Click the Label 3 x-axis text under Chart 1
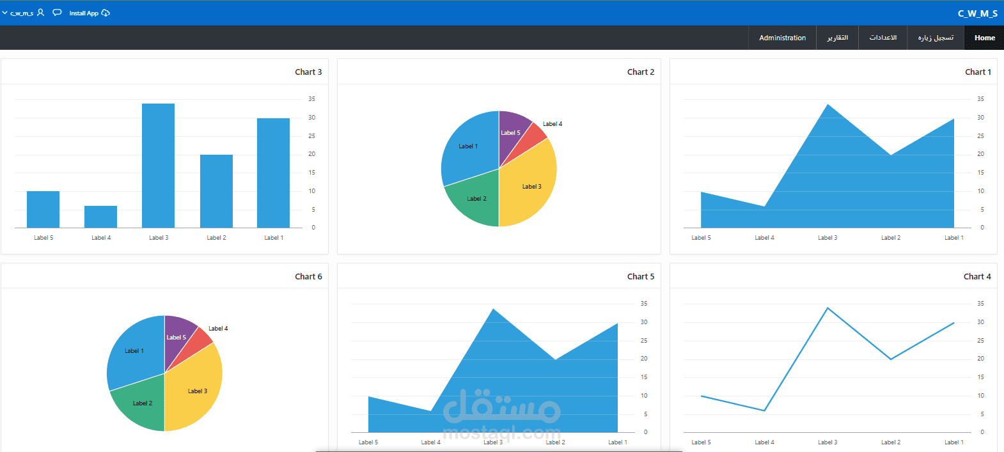This screenshot has height=452, width=1004. tap(828, 238)
